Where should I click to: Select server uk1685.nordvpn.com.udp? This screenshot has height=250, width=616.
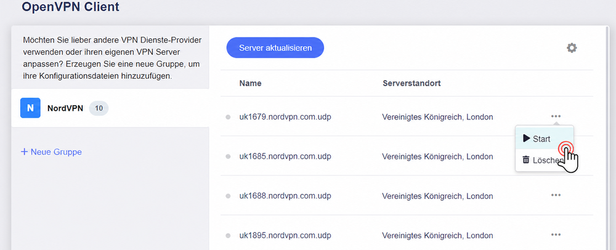(285, 156)
